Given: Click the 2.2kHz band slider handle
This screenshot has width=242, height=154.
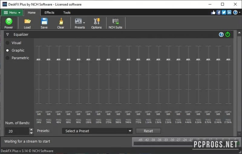Looking at the screenshot, I should coord(168,59).
